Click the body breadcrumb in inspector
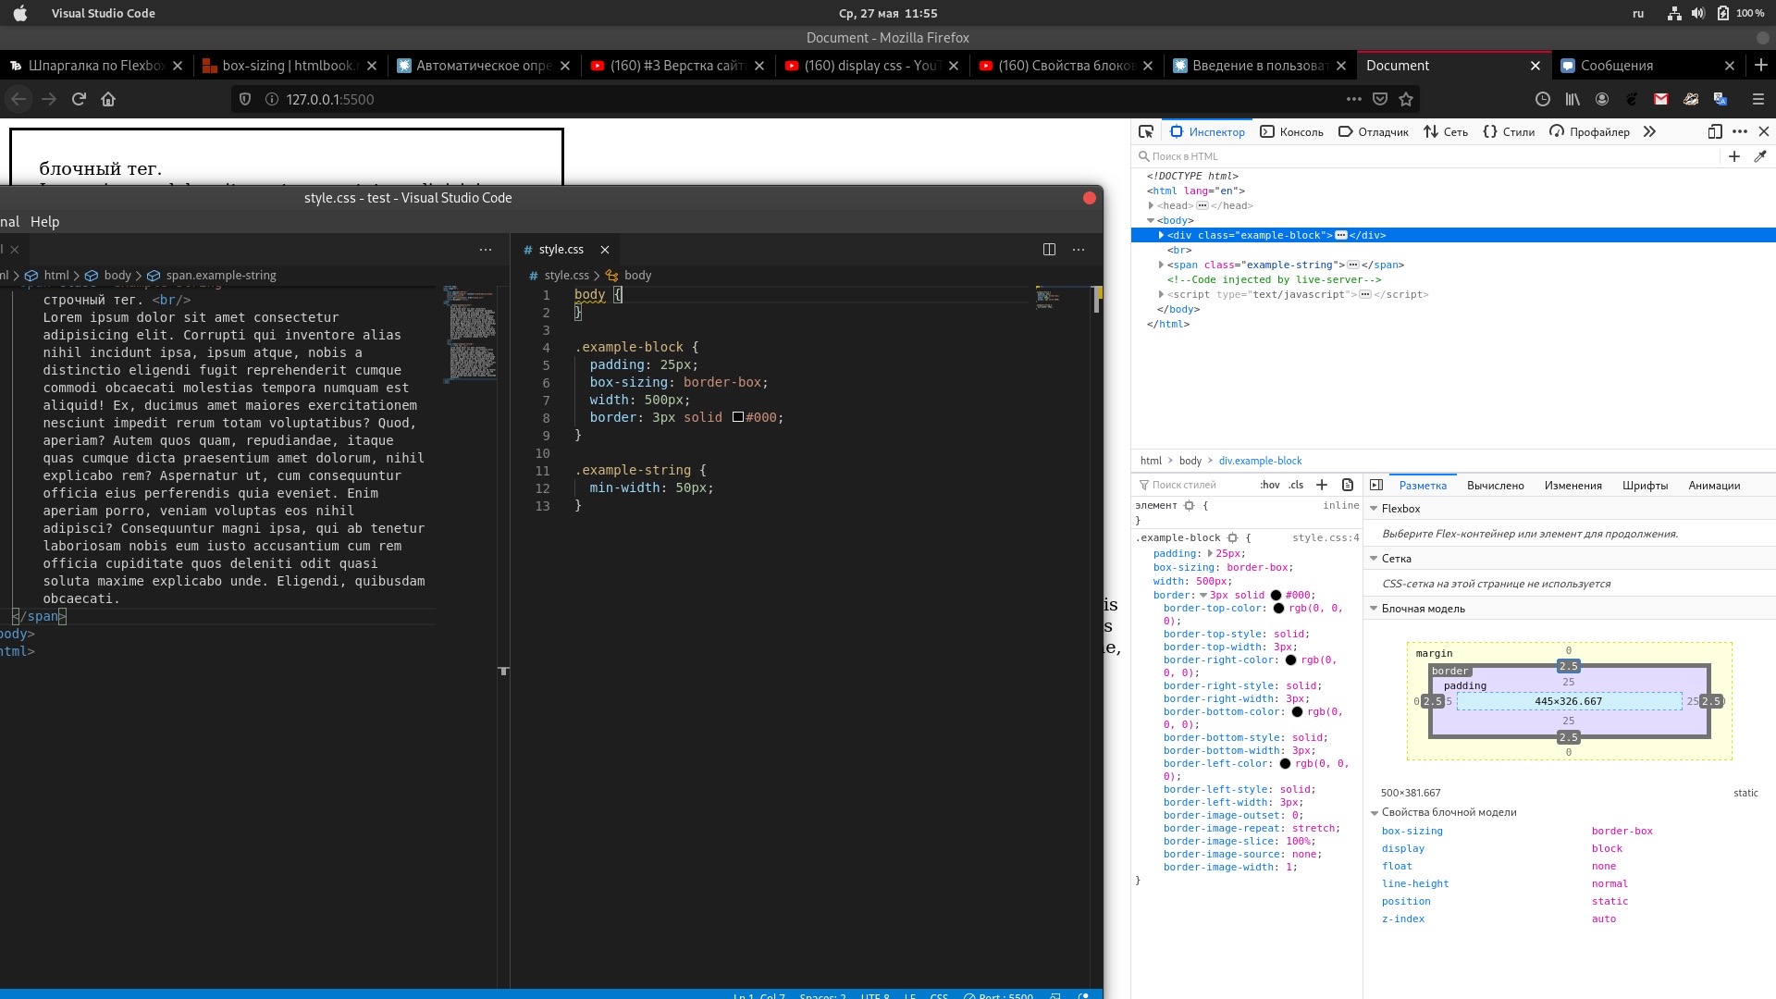The width and height of the screenshot is (1776, 999). pyautogui.click(x=1190, y=461)
